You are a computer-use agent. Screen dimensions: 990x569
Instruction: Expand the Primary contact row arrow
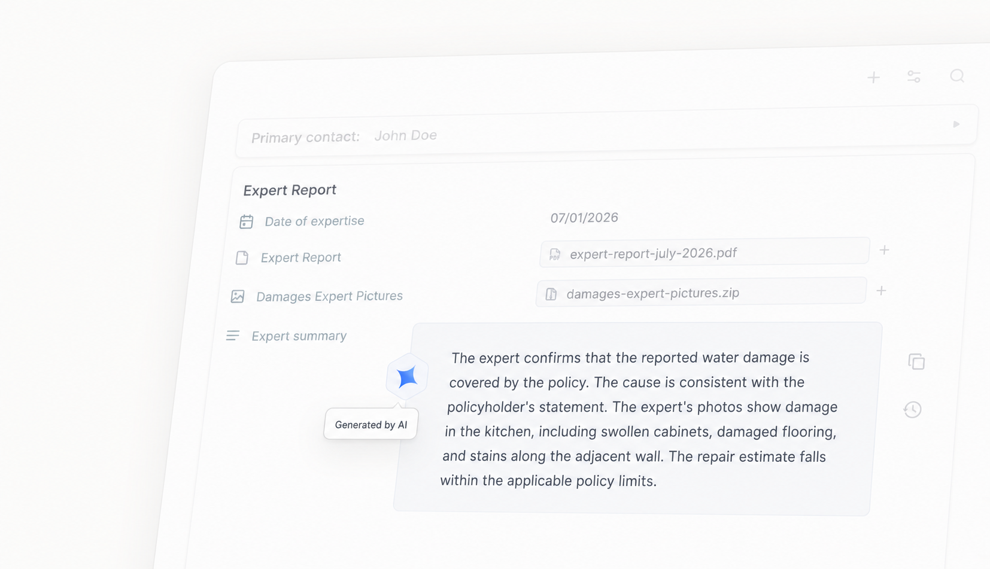tap(956, 124)
